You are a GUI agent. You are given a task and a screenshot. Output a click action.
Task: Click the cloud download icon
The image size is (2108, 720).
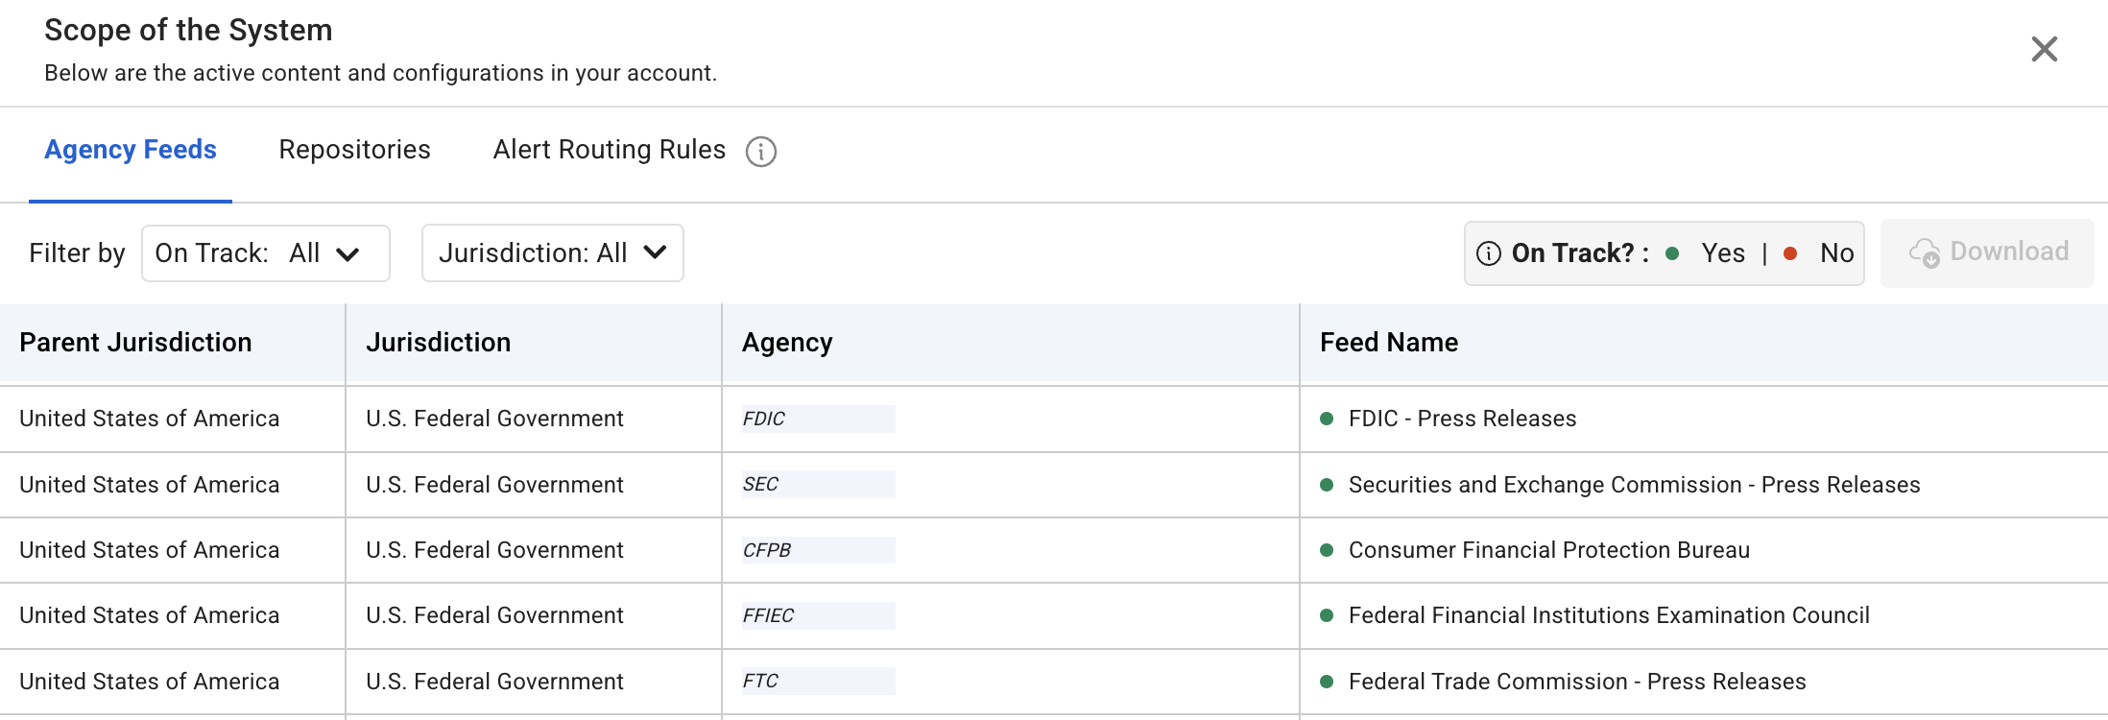pyautogui.click(x=1924, y=253)
